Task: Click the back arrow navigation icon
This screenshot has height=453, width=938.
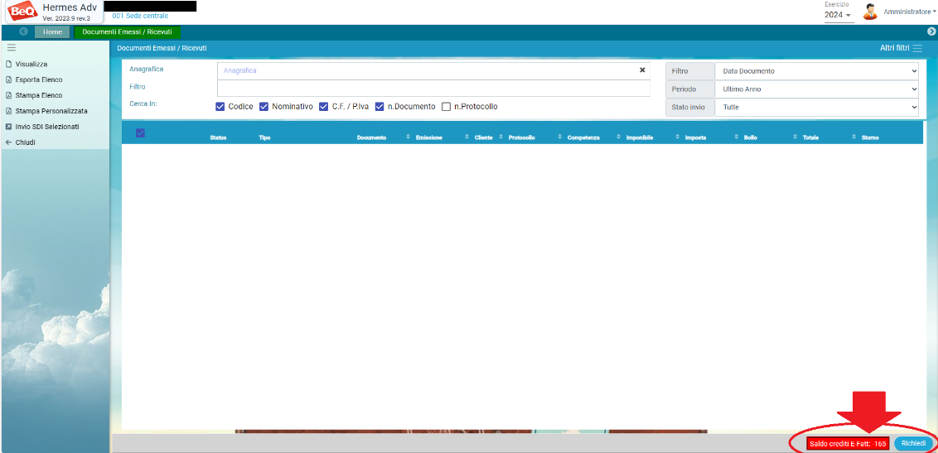Action: (x=23, y=31)
